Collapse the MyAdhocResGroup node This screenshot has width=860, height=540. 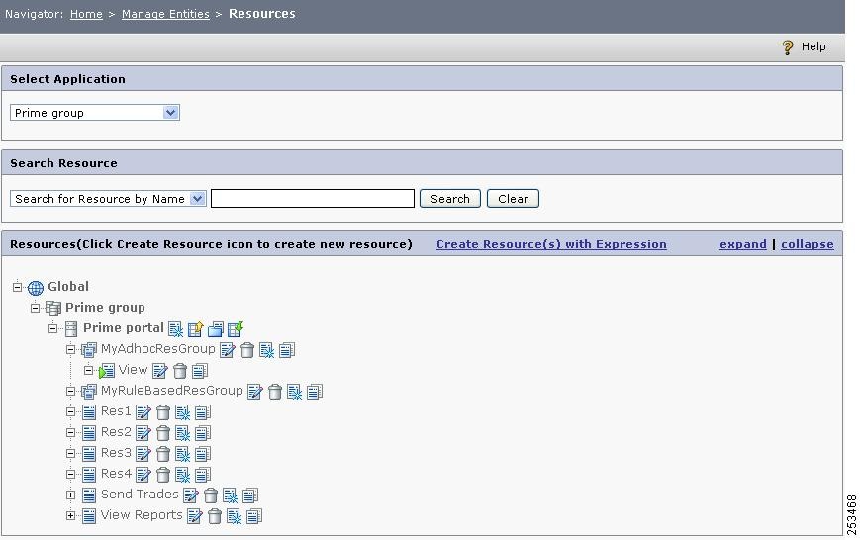point(70,349)
